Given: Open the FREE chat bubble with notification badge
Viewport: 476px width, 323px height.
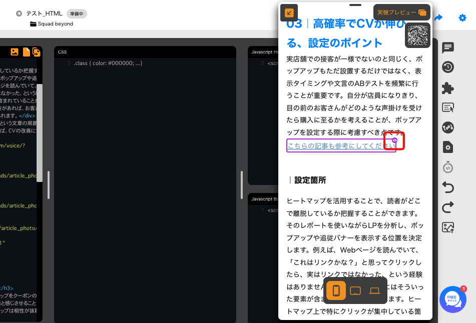Looking at the screenshot, I should pos(452,299).
